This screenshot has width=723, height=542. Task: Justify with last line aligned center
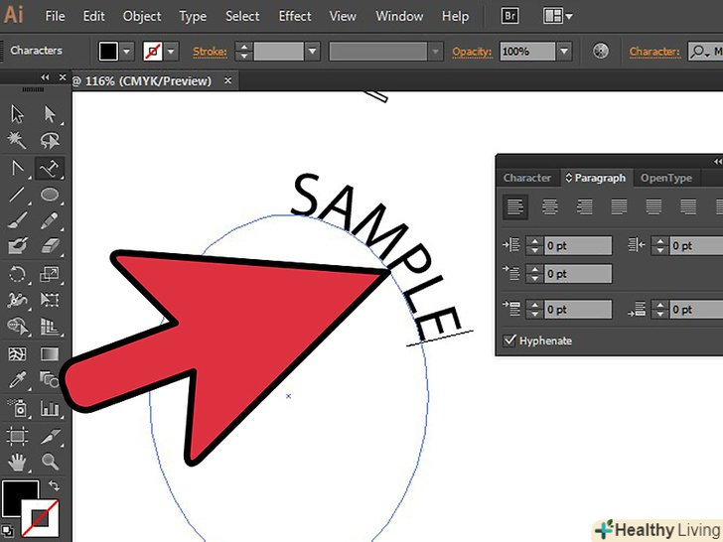[653, 206]
